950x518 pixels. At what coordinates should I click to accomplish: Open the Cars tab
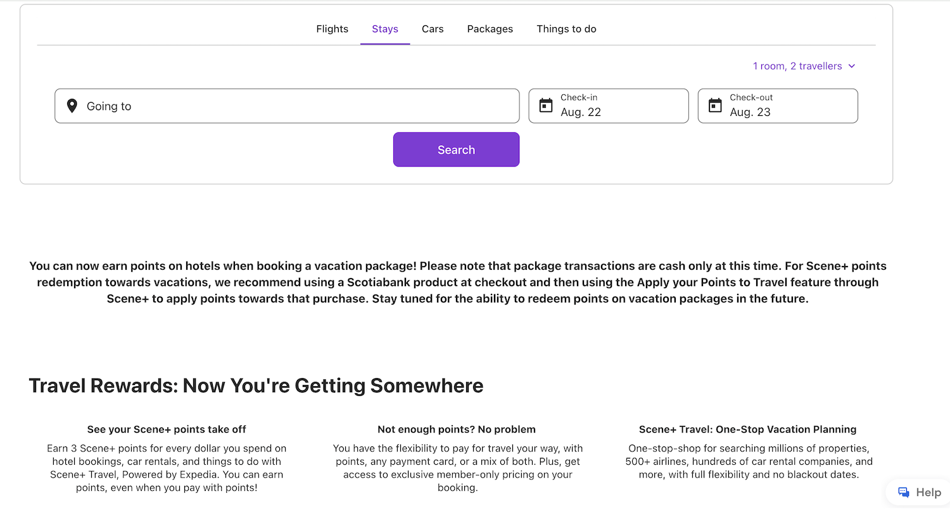click(x=433, y=29)
